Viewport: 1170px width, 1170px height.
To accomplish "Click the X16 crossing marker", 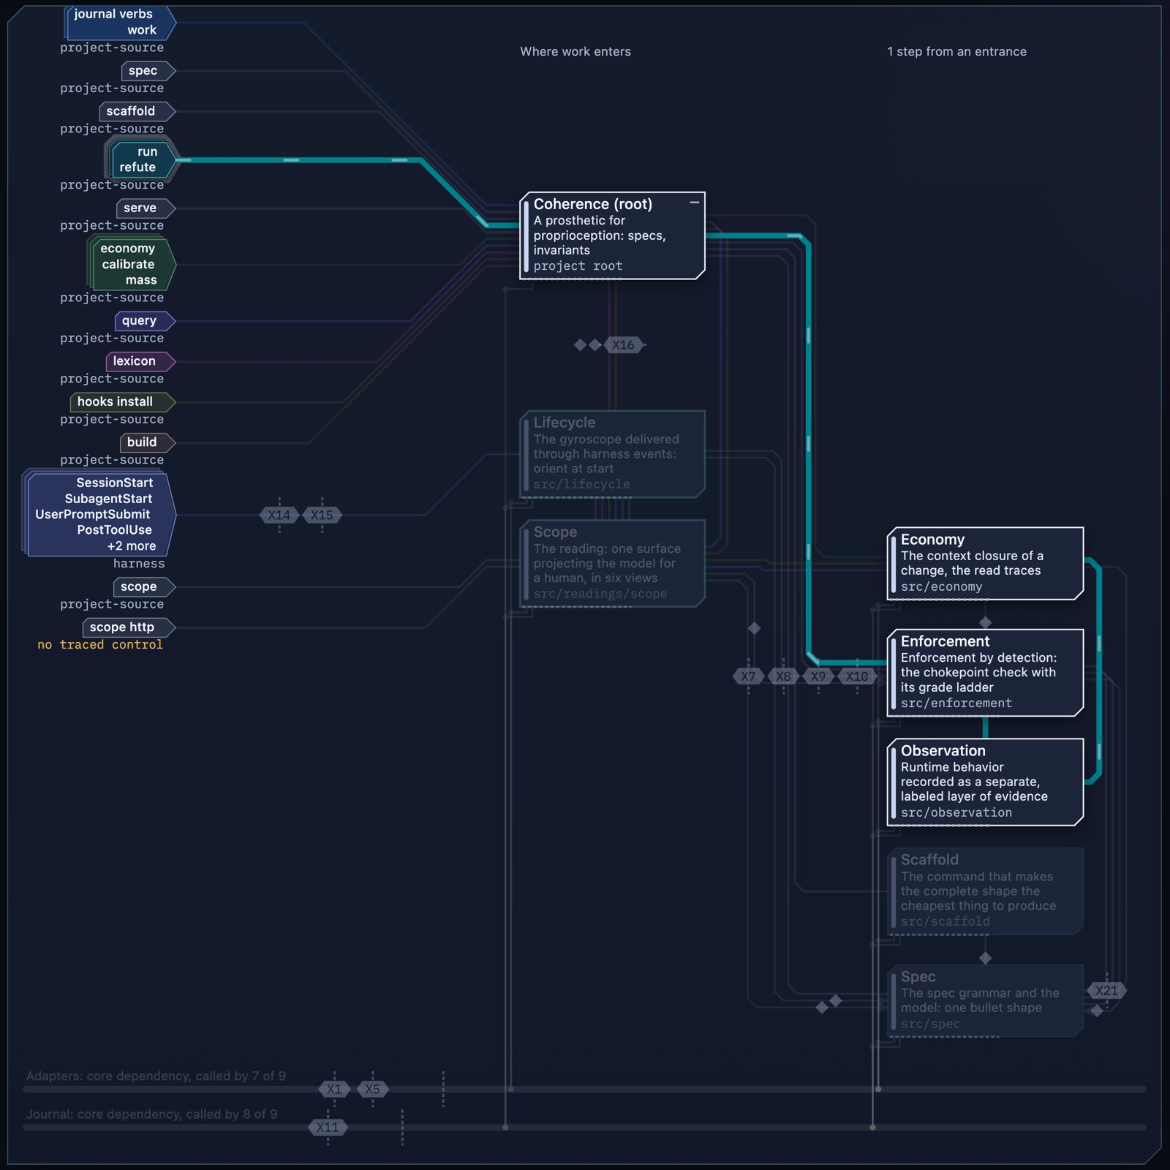I will pos(624,345).
